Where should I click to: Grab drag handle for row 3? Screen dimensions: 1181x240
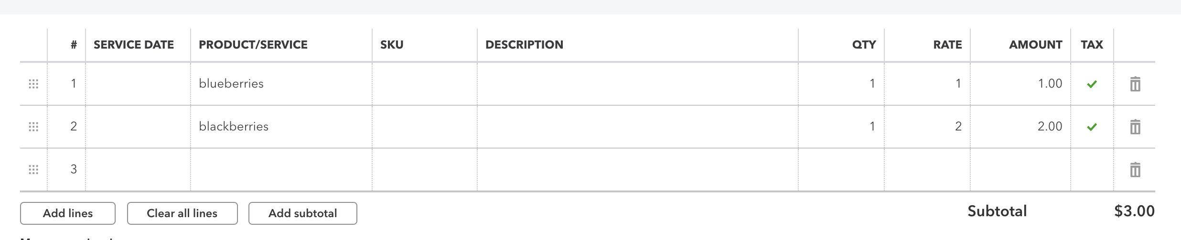(33, 170)
